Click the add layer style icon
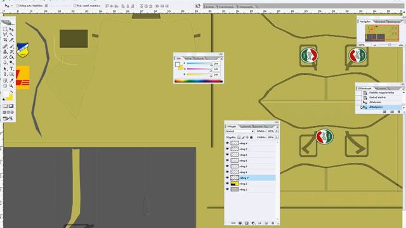The height and width of the screenshot is (228, 406). click(240, 223)
